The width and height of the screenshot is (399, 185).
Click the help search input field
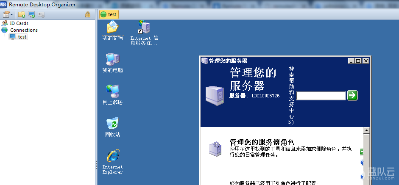coord(321,96)
